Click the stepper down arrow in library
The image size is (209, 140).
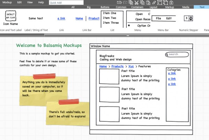(191, 19)
